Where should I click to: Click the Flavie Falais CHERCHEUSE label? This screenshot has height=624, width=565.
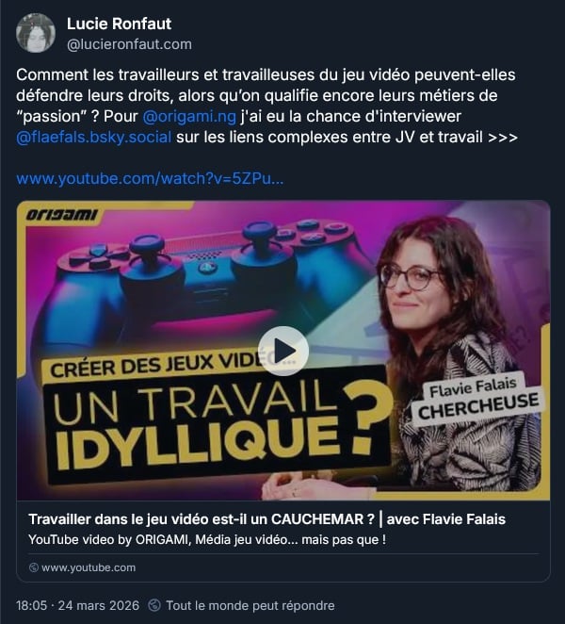[478, 401]
